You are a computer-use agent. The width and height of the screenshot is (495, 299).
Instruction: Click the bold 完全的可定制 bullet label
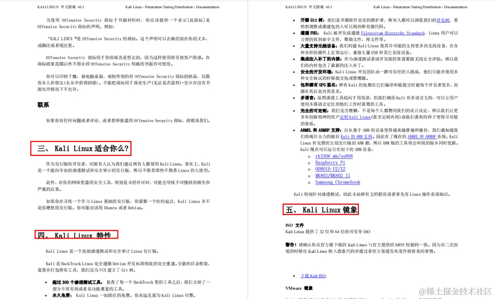pos(315,111)
